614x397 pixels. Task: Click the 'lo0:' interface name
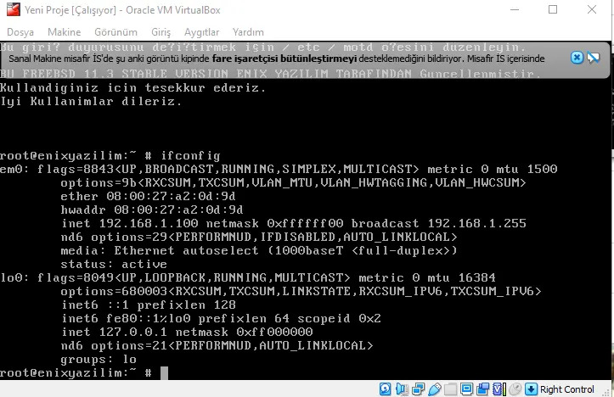pyautogui.click(x=14, y=277)
